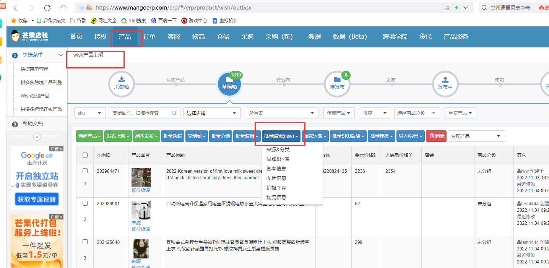This screenshot has width=549, height=268.
Task: Check the box for product 202425040
Action: (85, 242)
